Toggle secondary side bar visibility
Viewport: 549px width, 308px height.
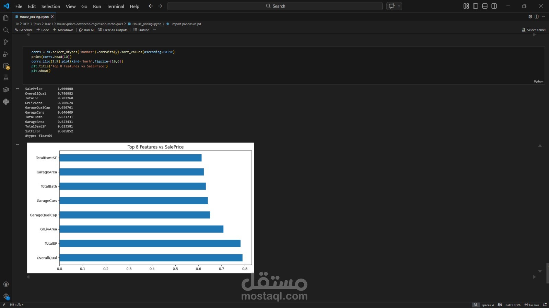coord(494,6)
